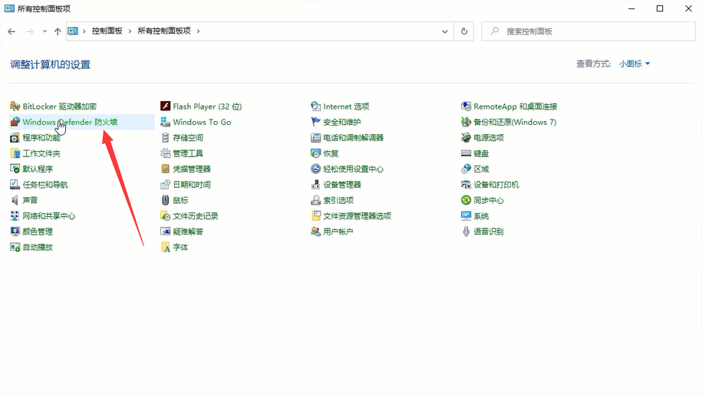The height and width of the screenshot is (394, 702).
Task: Click the 控制面板 breadcrumb in address bar
Action: pos(107,31)
